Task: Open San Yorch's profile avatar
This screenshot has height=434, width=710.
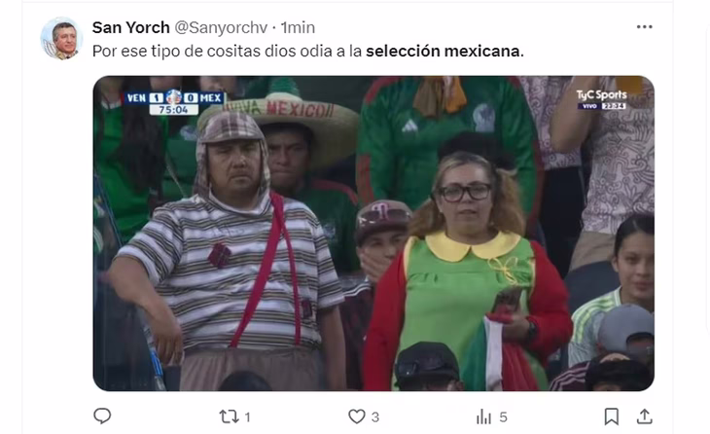Action: tap(61, 39)
